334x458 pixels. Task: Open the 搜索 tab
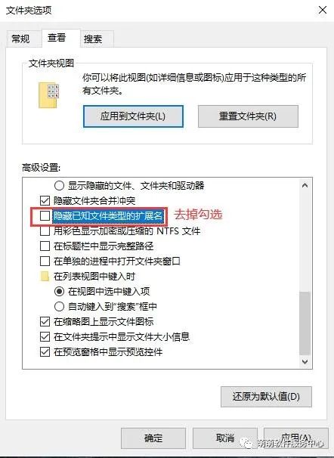point(93,39)
